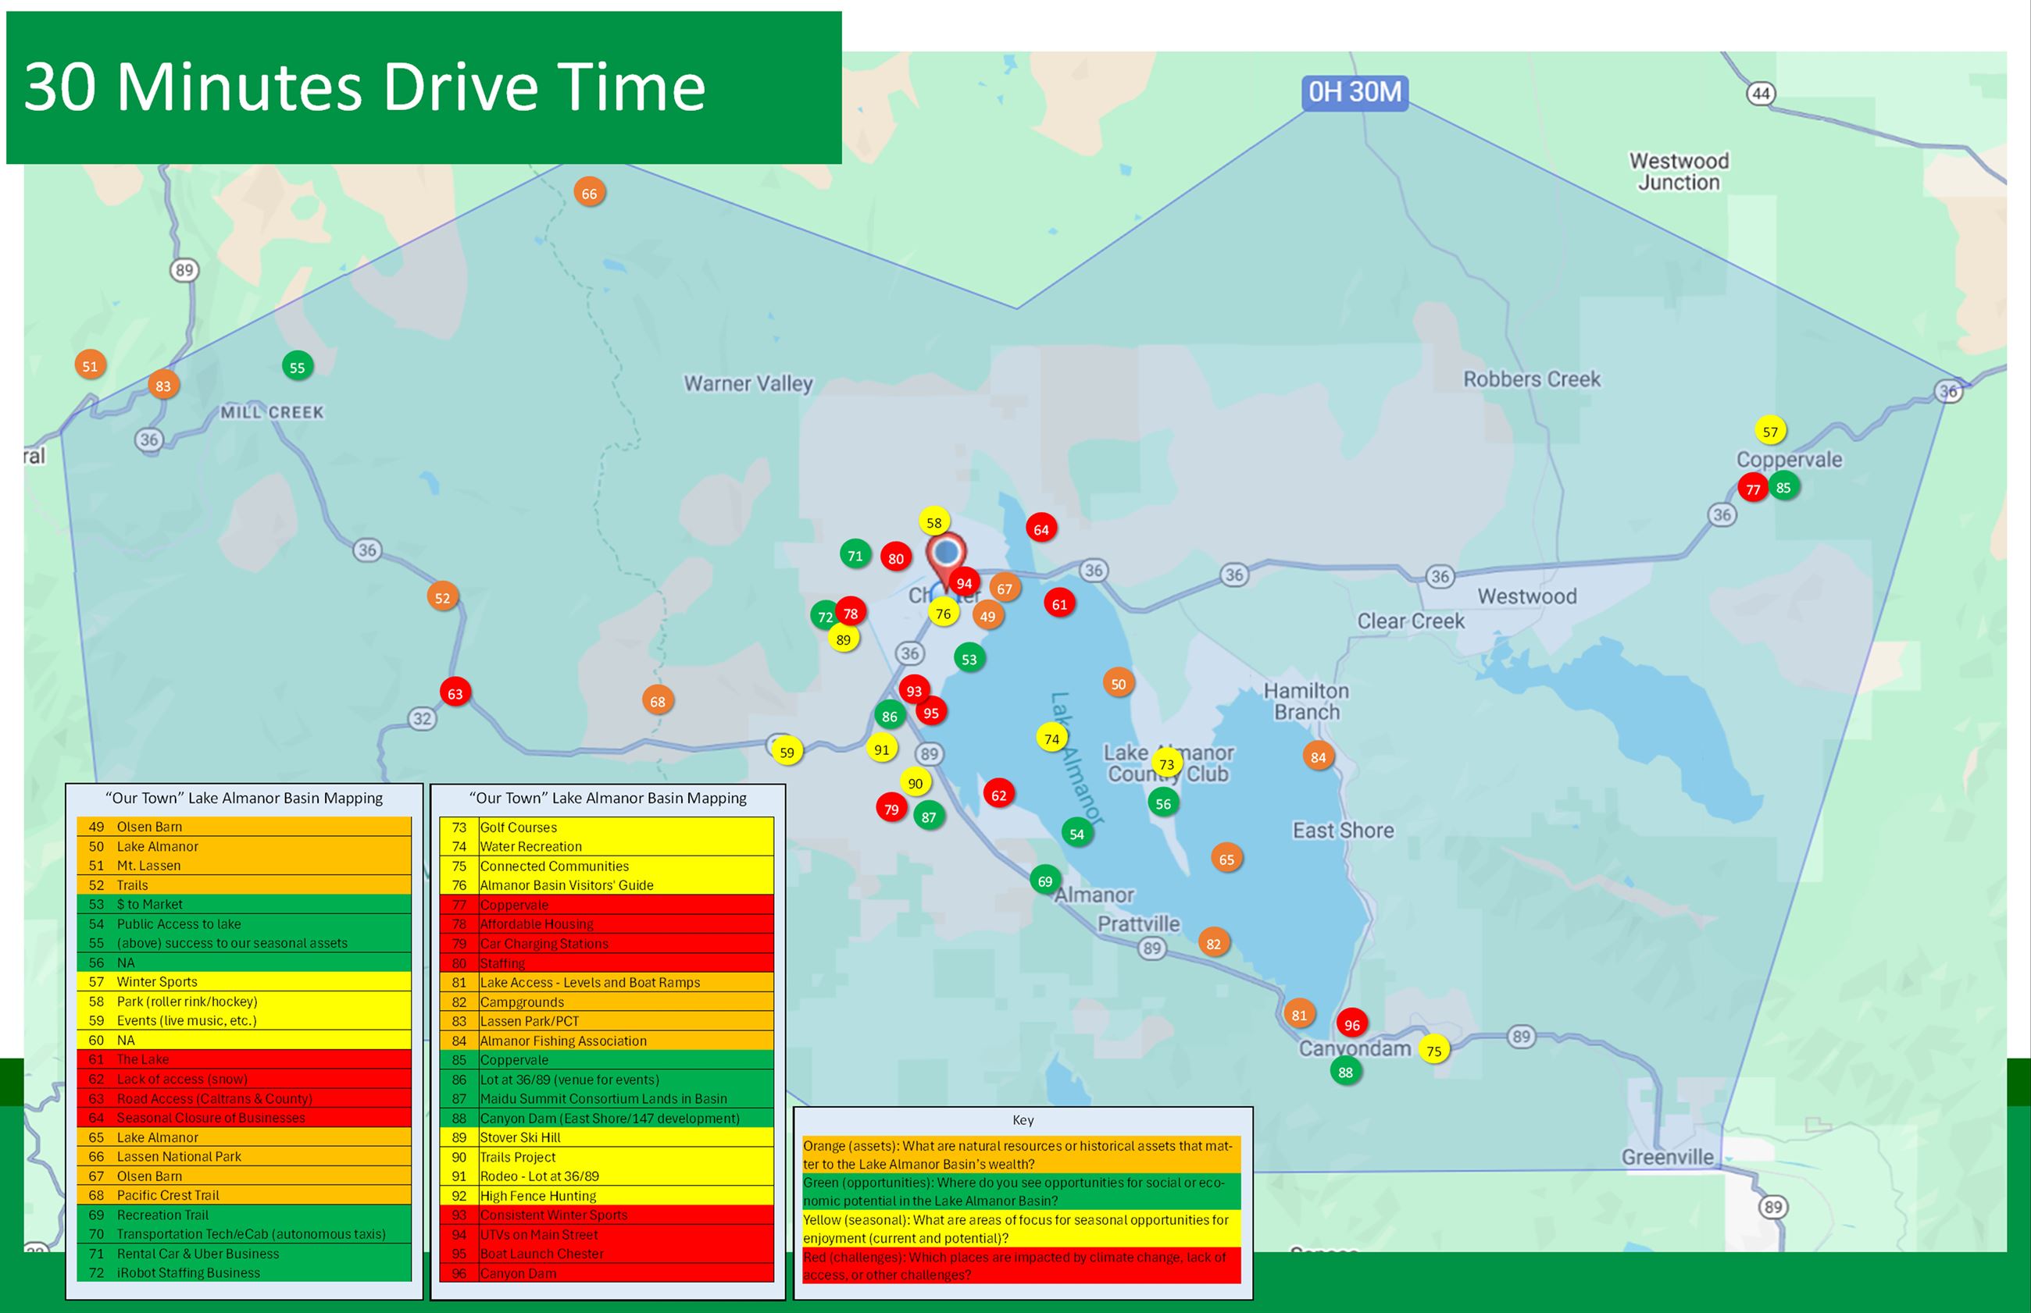This screenshot has width=2031, height=1313.
Task: Select green marker 55 near Mill Creek
Action: click(x=297, y=368)
